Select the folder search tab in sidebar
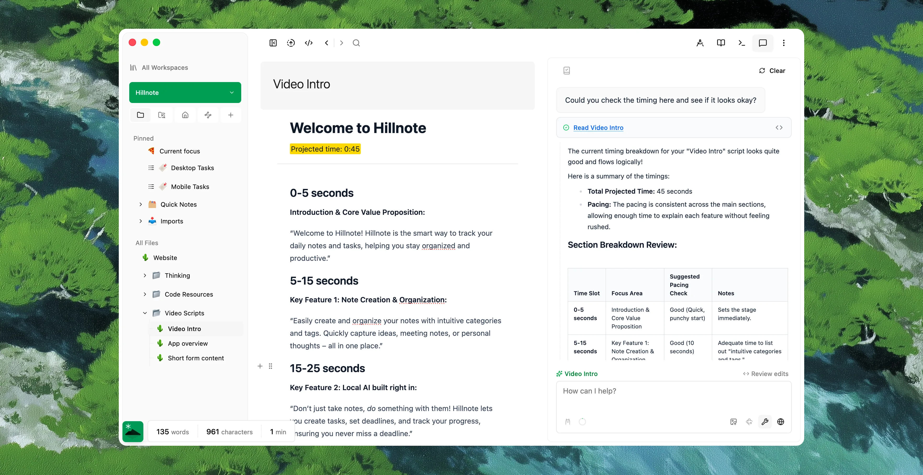The image size is (923, 475). click(162, 115)
